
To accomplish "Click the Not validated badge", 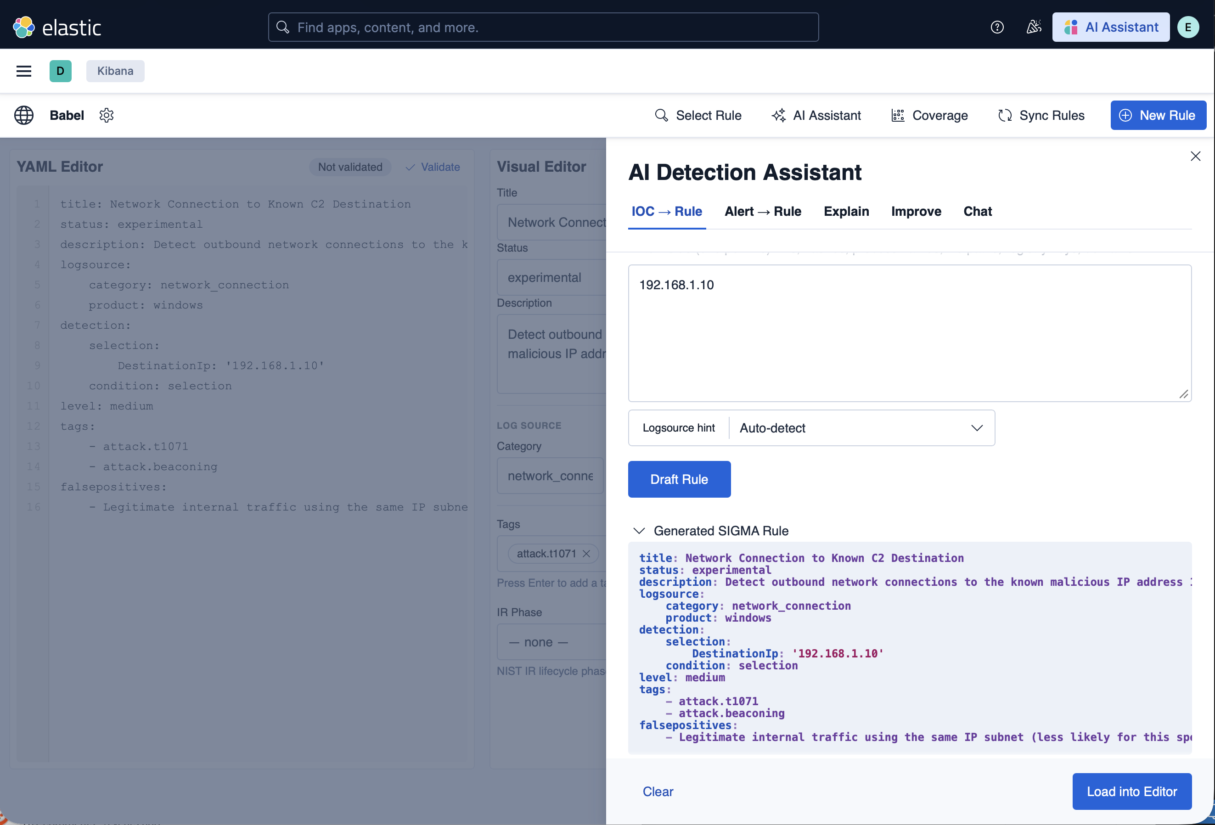I will tap(350, 167).
